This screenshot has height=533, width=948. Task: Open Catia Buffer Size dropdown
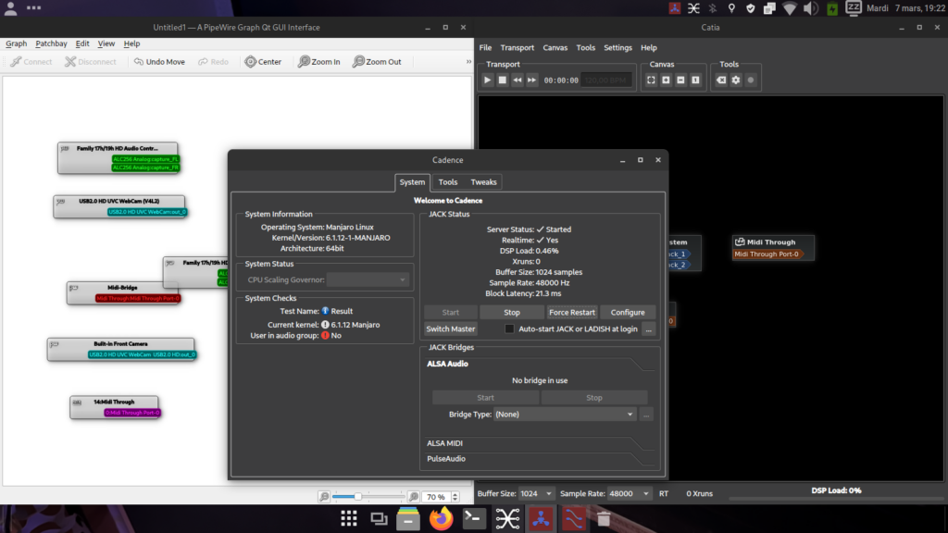click(x=536, y=494)
